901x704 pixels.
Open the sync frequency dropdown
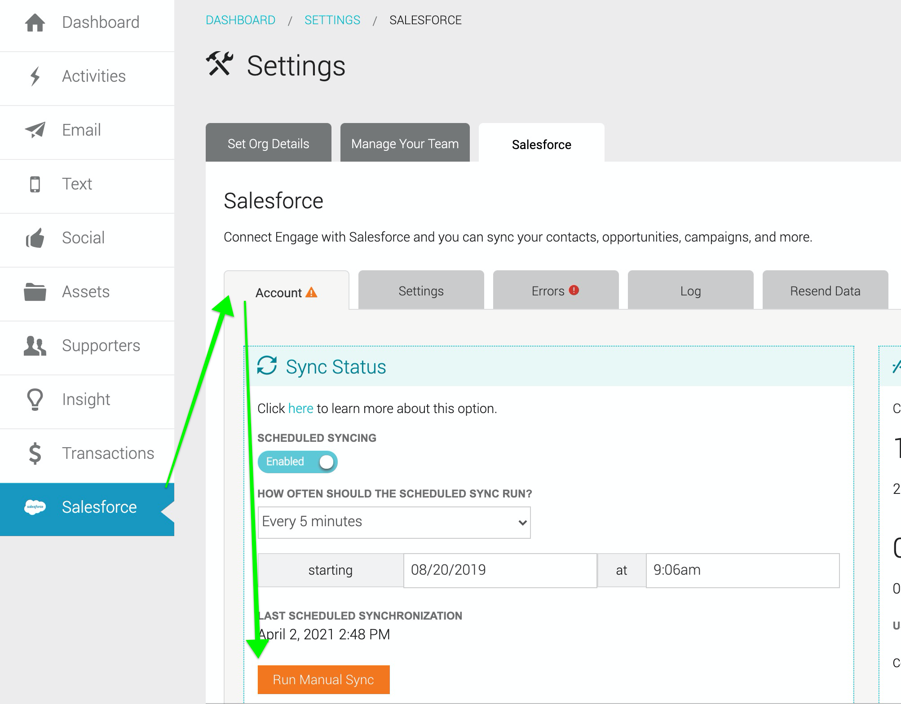coord(394,522)
